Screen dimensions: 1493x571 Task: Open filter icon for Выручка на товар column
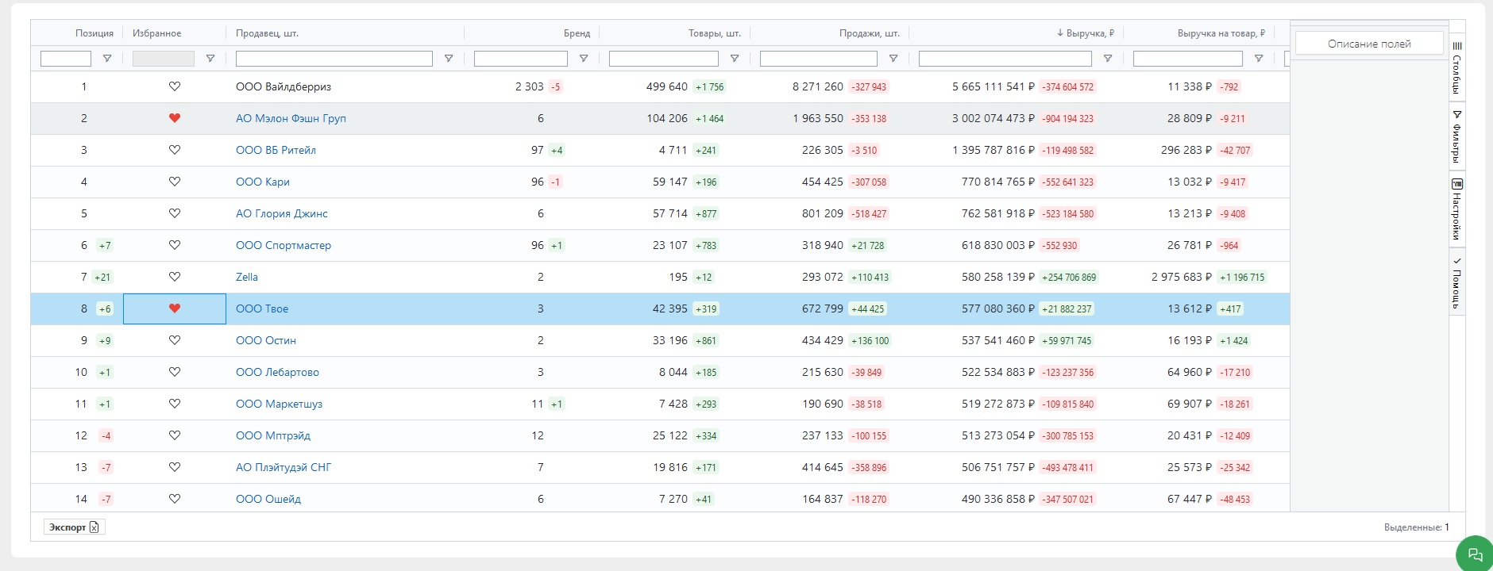coord(1259,59)
